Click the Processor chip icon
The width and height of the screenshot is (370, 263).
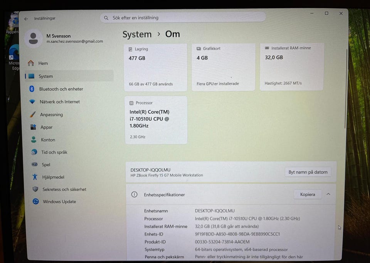[x=131, y=103]
